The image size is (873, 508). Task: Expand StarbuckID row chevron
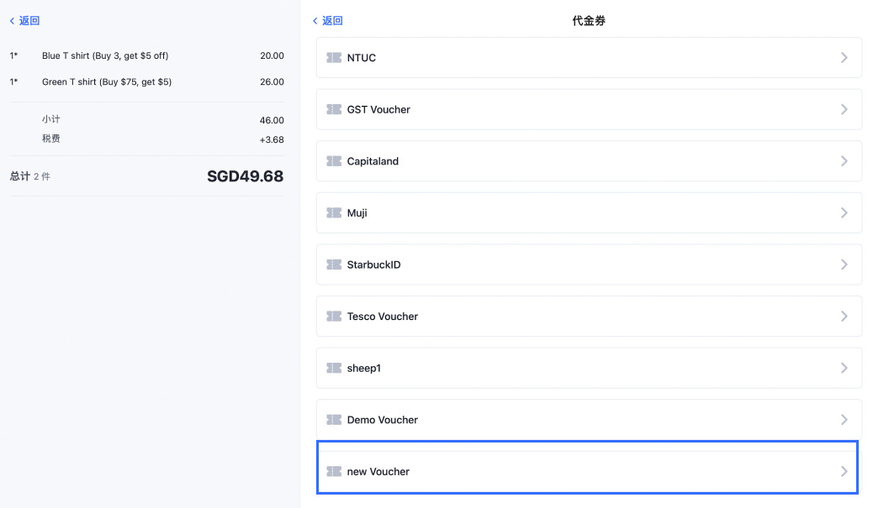pos(844,264)
